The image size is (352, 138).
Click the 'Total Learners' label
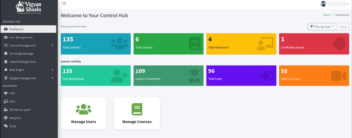pos(71,47)
